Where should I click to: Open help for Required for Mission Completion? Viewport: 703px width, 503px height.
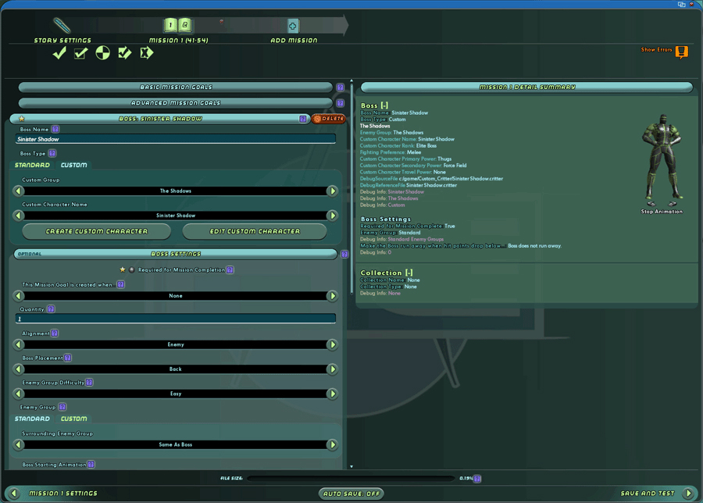230,270
